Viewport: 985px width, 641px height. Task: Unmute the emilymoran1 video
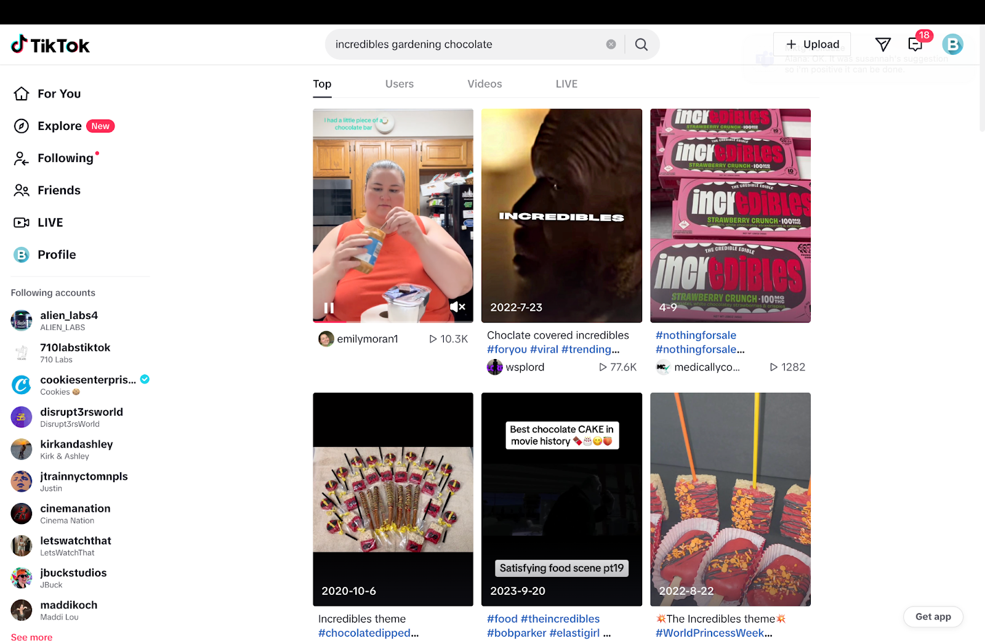(x=457, y=307)
